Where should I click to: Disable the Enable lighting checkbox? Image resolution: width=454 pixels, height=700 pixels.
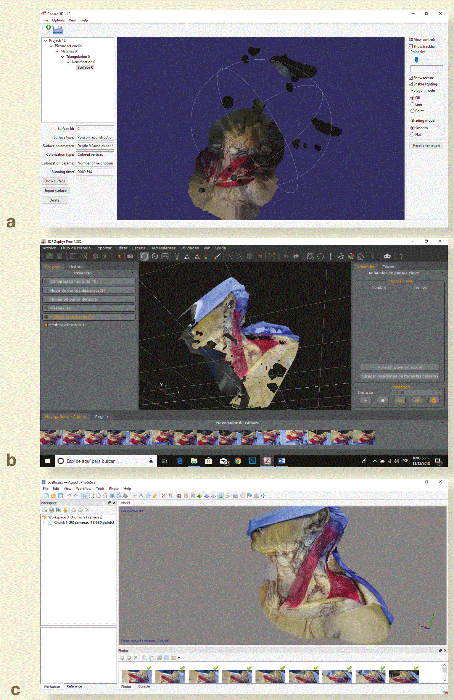click(411, 84)
